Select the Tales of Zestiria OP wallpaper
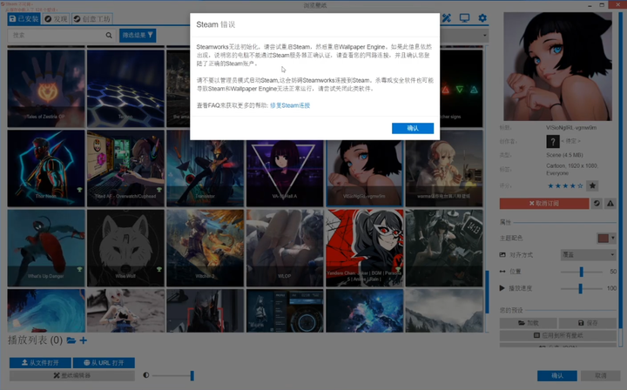 (46, 88)
